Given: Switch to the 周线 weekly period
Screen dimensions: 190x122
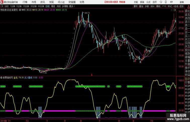Looking at the screenshot, I should [53, 6].
